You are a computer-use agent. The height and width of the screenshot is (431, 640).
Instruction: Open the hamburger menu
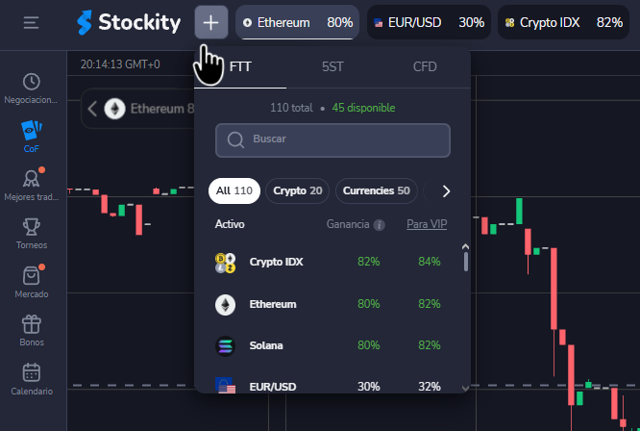tap(32, 22)
